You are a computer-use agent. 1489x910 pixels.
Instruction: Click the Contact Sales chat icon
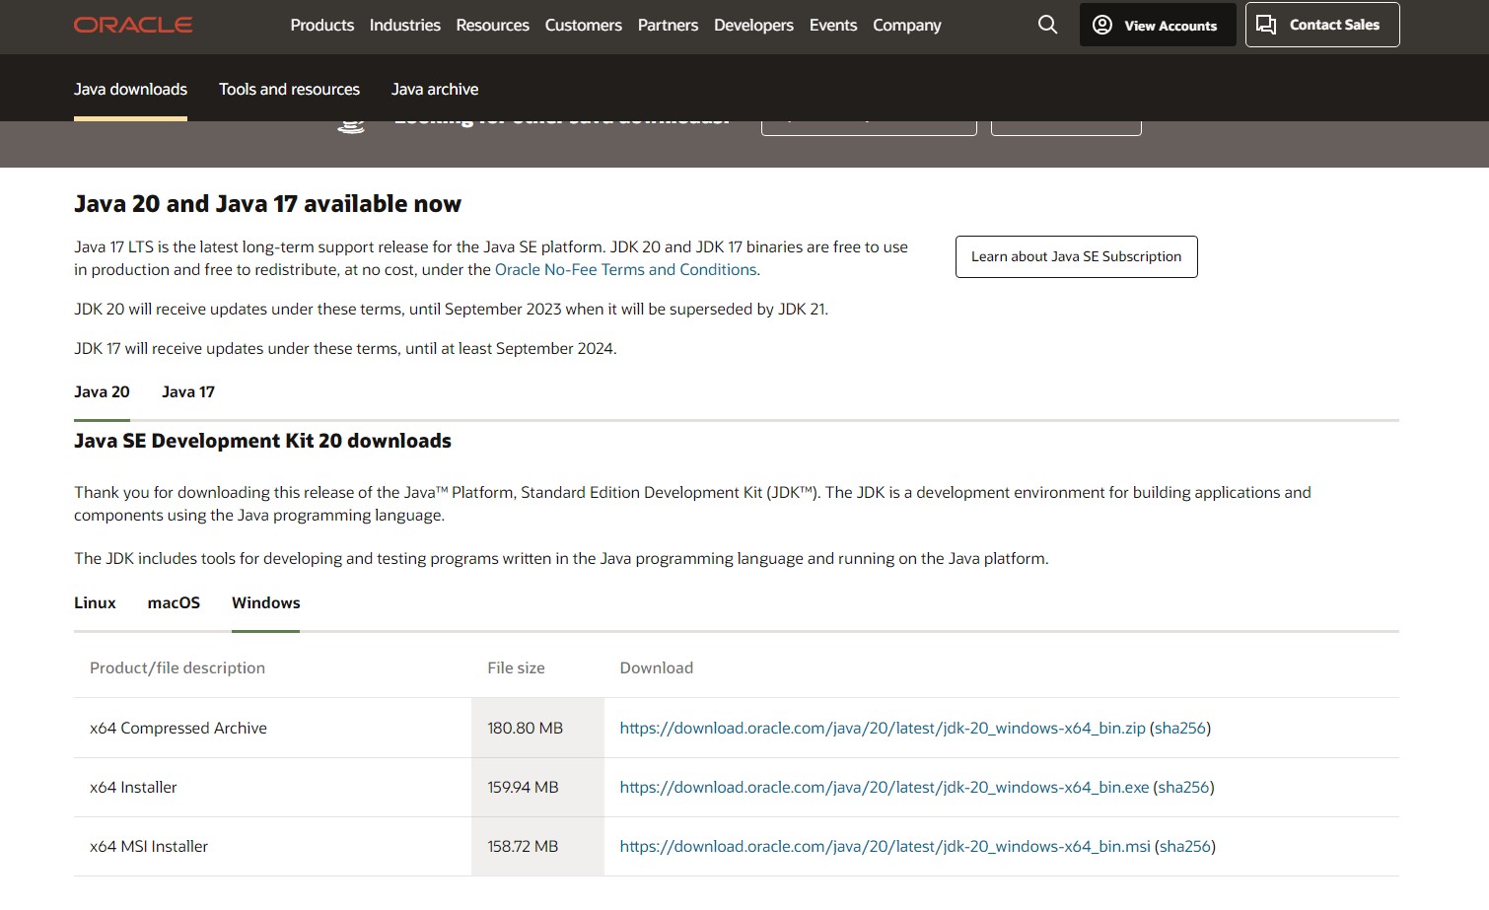[x=1266, y=25]
